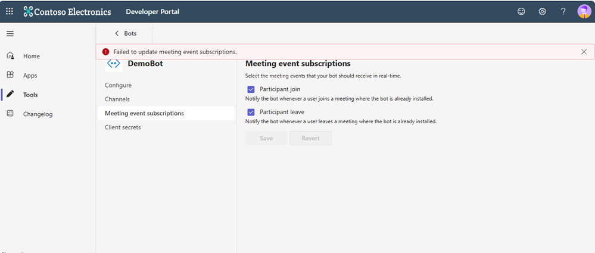Go back to Bots list
Image resolution: width=595 pixels, height=253 pixels.
(x=125, y=33)
